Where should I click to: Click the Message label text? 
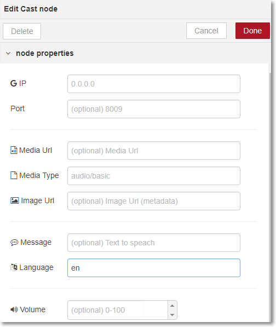pyautogui.click(x=36, y=242)
